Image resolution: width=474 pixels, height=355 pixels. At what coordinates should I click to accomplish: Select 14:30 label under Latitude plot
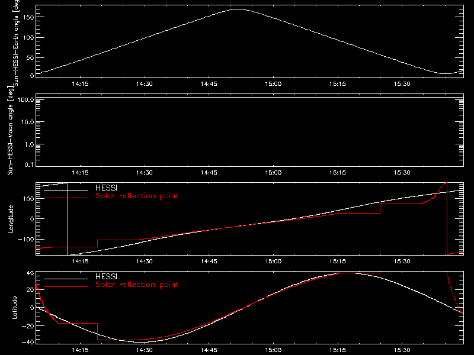145,350
